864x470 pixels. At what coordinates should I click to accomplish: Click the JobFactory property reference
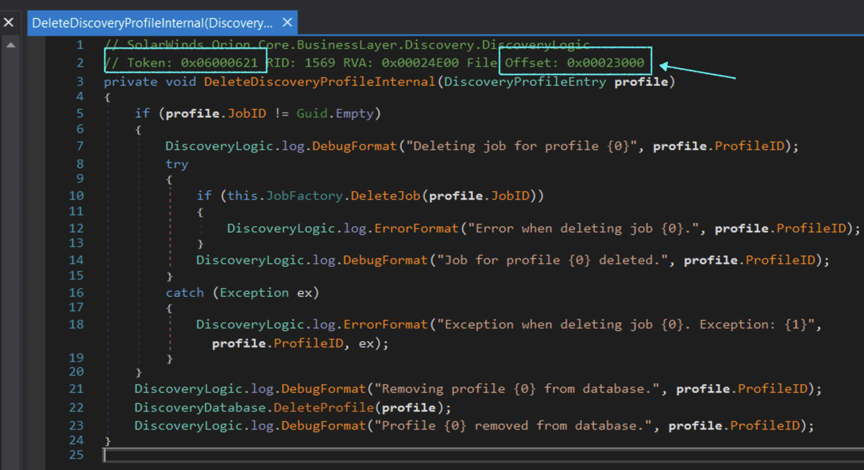point(304,196)
